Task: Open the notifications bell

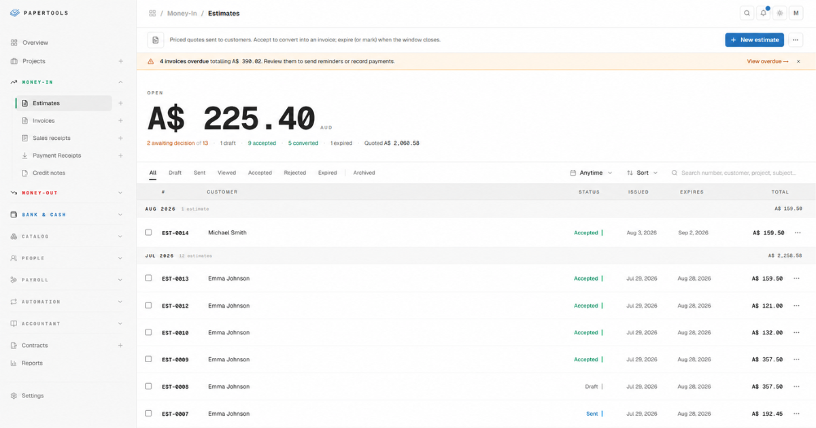Action: [x=764, y=13]
